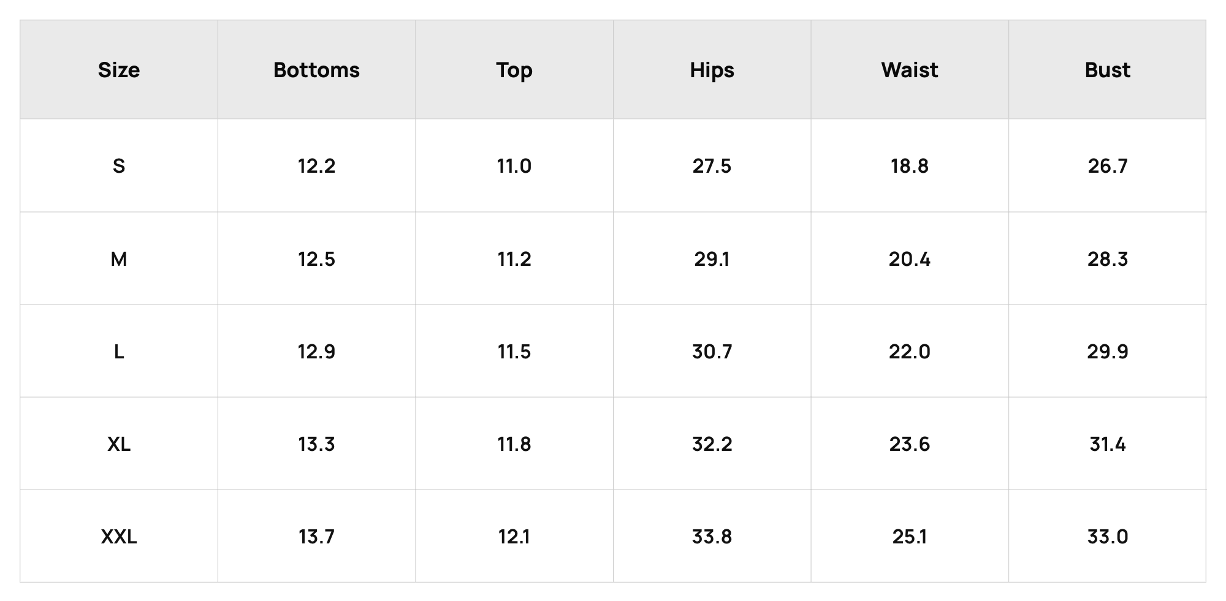Select the 26.7 bust value for S
Screen dimensions: 1226x601
[x=1107, y=166]
